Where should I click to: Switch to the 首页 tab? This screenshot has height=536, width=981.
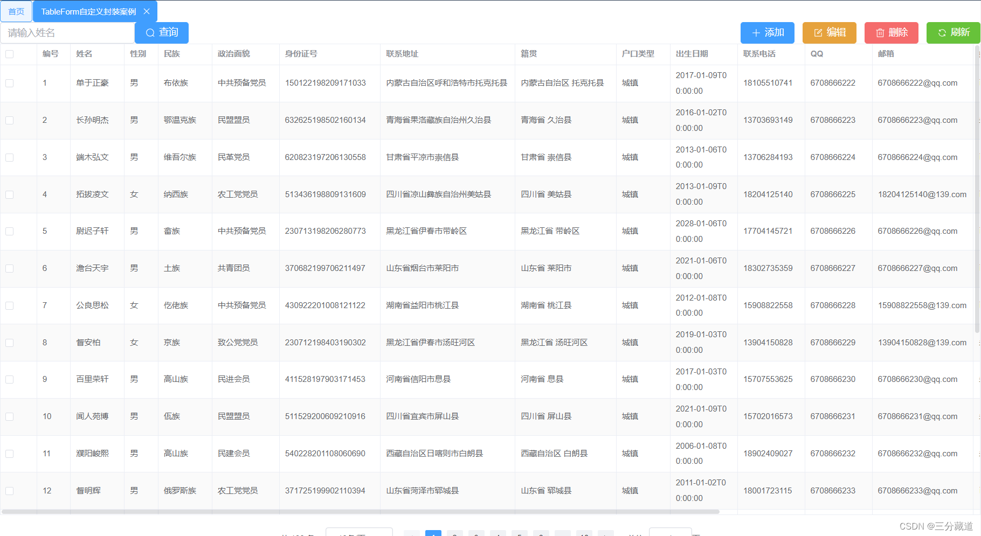[x=16, y=11]
